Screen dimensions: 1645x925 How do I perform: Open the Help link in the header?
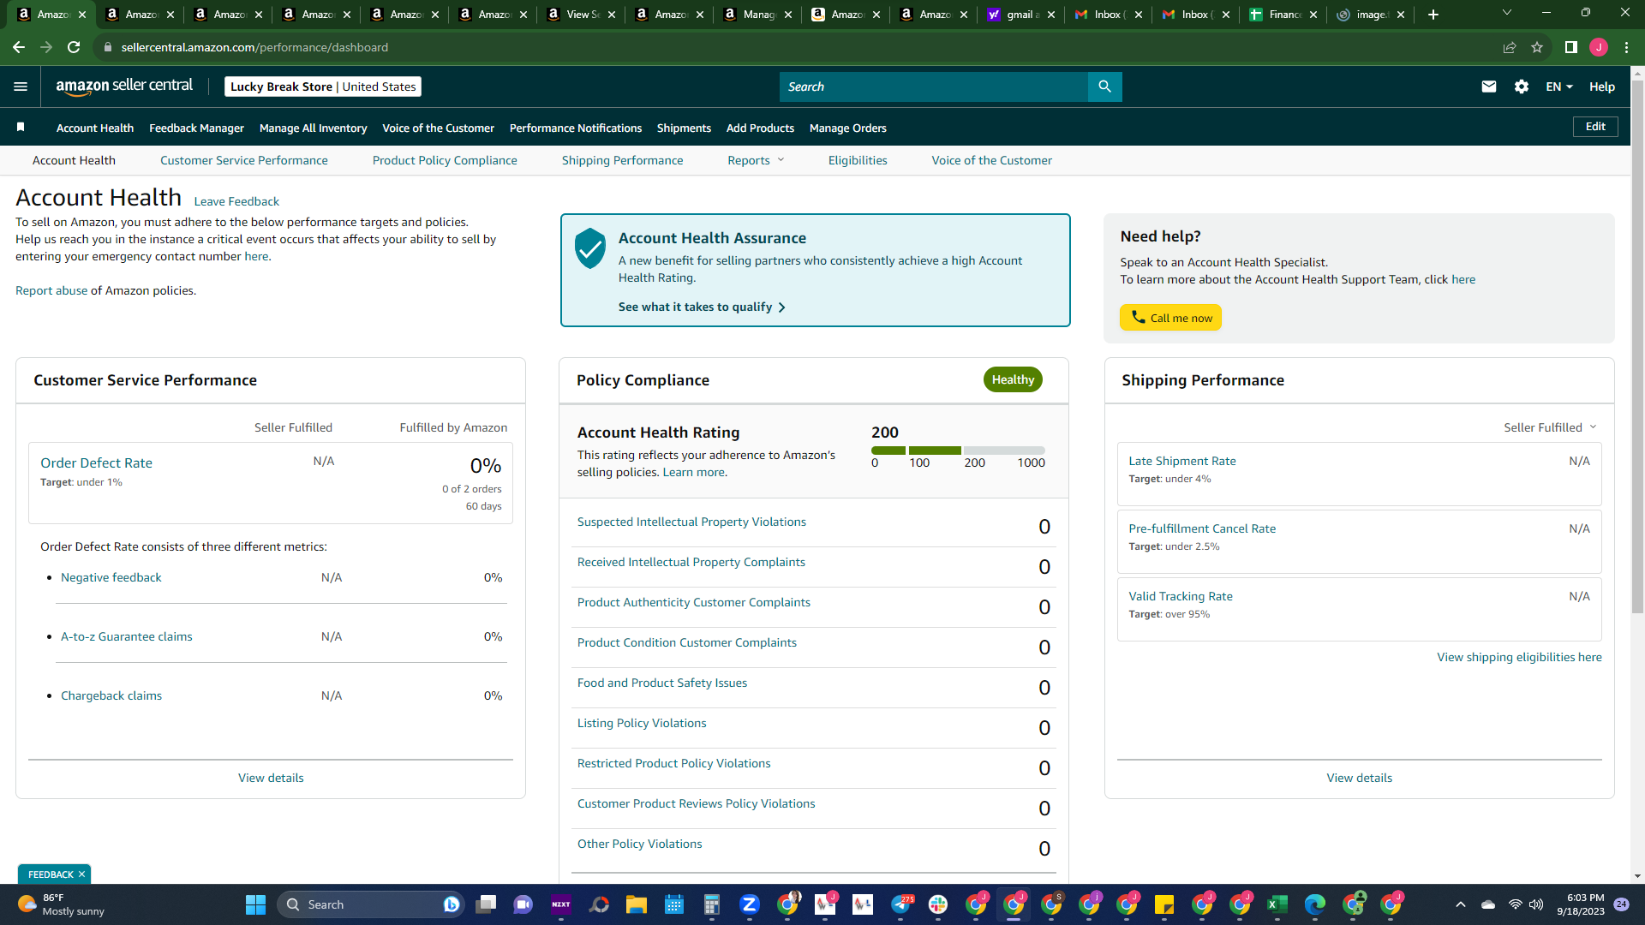click(1602, 87)
